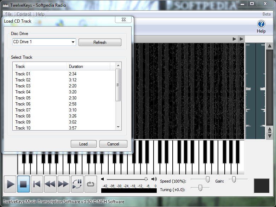Click the Tuning slider handle
276x207 pixels.
tap(200, 188)
